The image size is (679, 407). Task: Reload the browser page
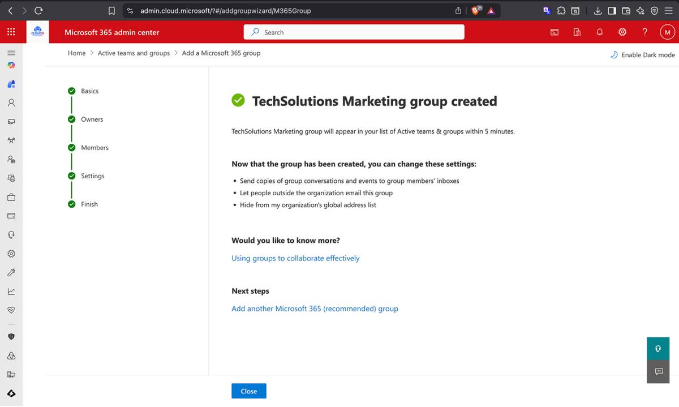coord(38,11)
